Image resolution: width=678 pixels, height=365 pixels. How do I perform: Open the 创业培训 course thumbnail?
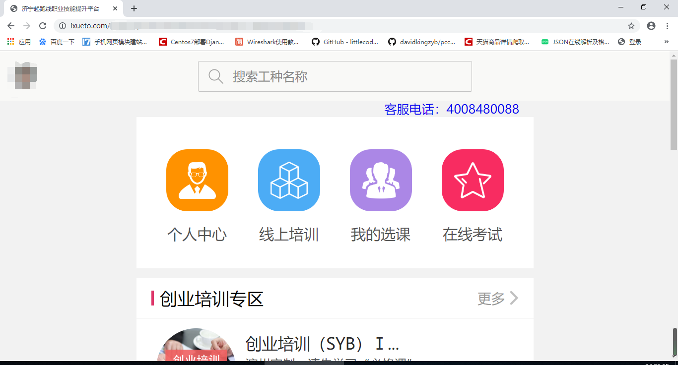[197, 345]
